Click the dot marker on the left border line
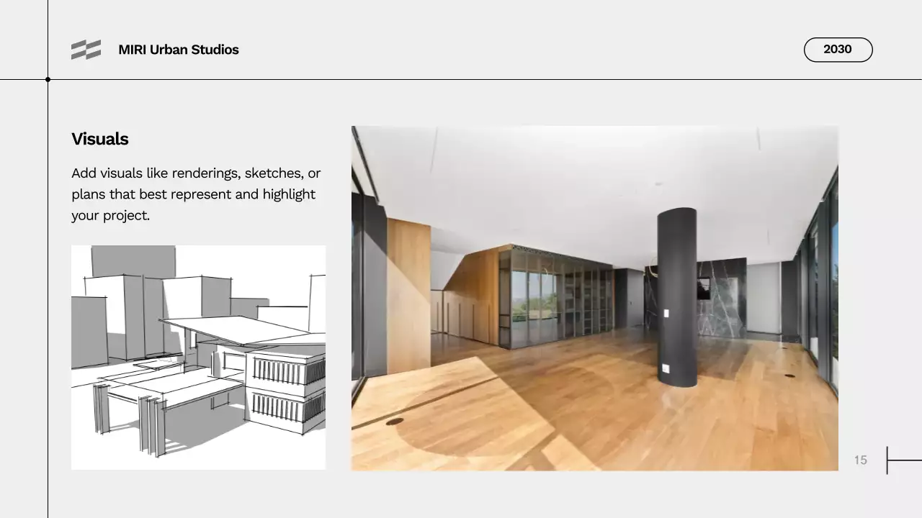922x518 pixels. tap(48, 81)
